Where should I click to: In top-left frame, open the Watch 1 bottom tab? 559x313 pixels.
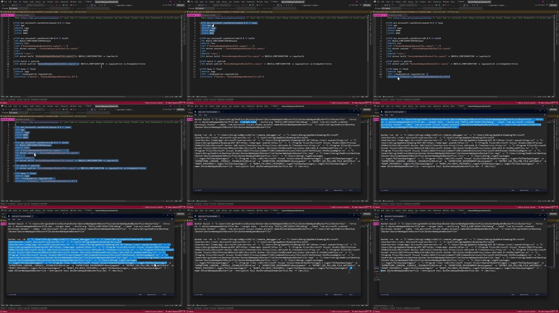(x=3, y=99)
